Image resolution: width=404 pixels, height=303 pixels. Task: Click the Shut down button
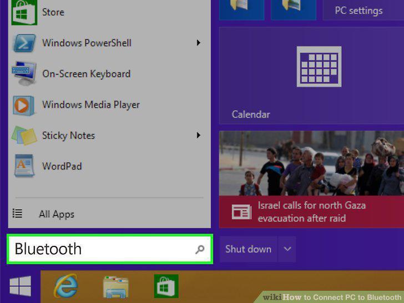tap(248, 249)
